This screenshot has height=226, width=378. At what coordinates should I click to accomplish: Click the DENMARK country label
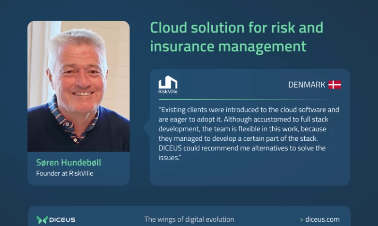coord(307,85)
